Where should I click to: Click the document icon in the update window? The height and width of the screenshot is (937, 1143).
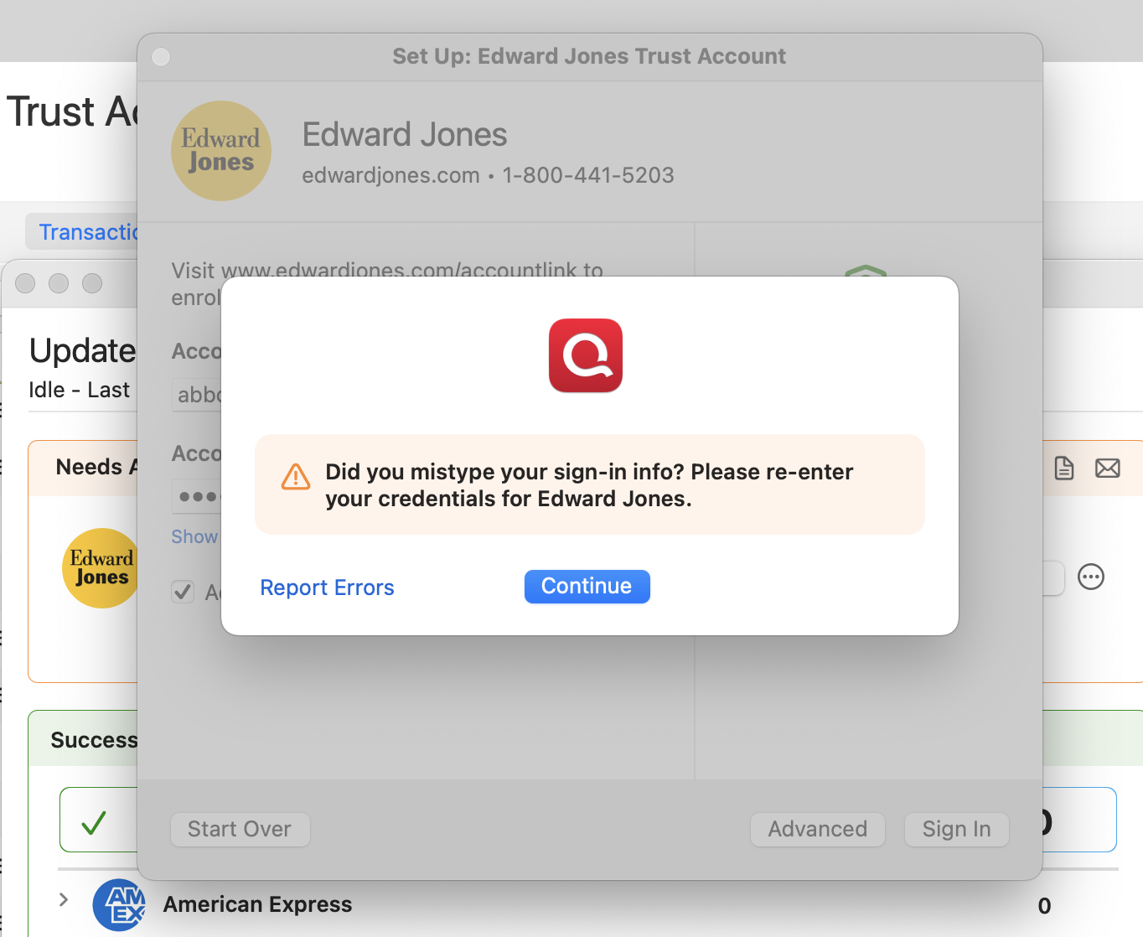(1064, 468)
